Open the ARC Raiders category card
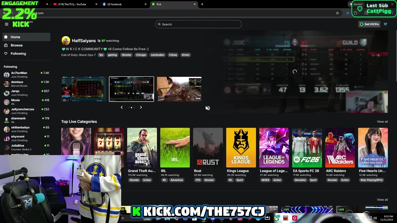This screenshot has width=397, height=223. coord(340,148)
